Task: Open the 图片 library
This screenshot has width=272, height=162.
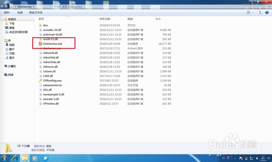Action: click(x=12, y=49)
